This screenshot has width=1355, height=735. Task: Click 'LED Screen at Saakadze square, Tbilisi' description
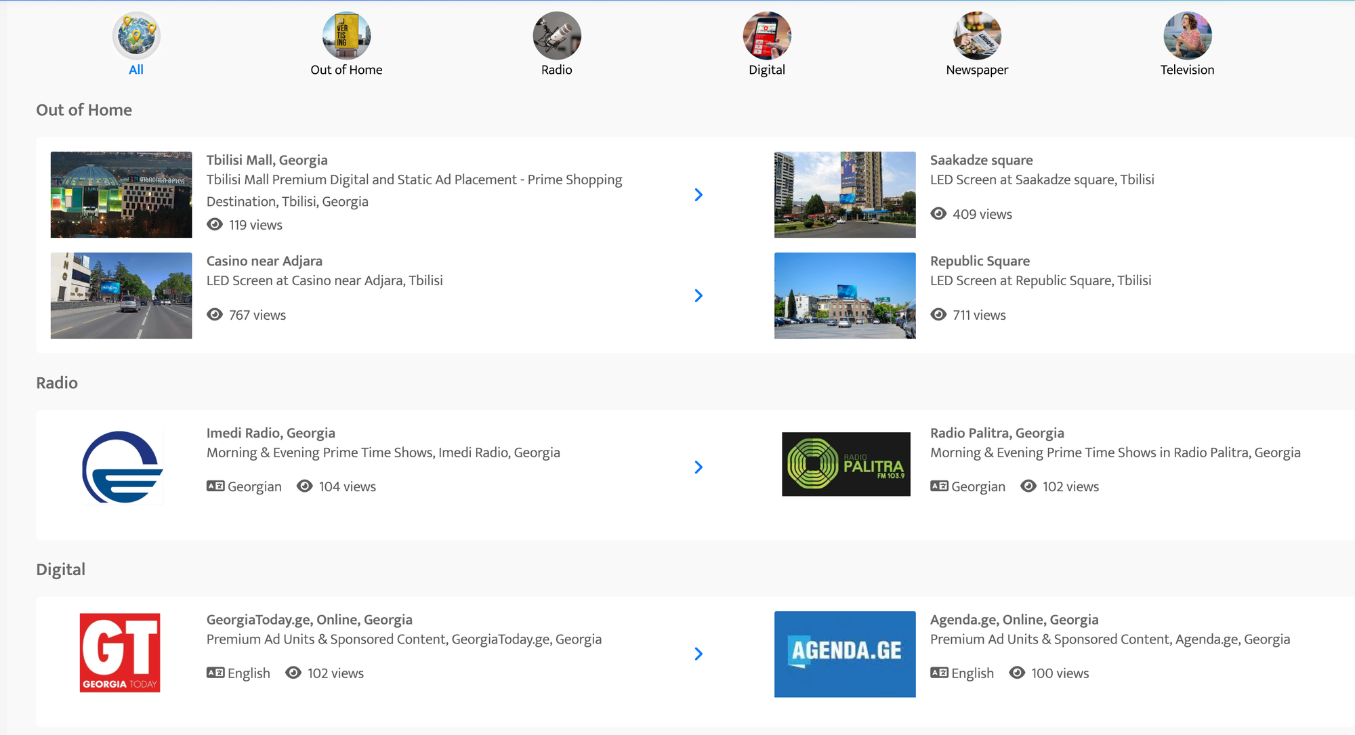[1042, 180]
